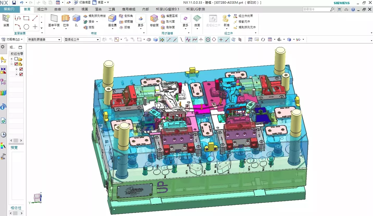Open the 檔案(F) file menu
Viewport: 373px width, 216px height.
(9, 9)
